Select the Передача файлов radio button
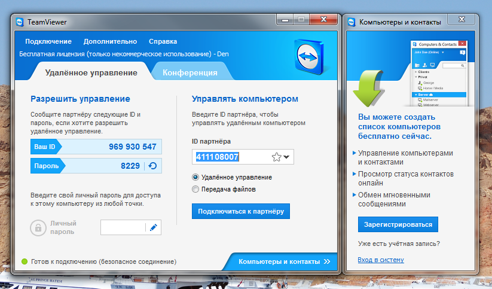Viewport: 492px width, 289px height. click(x=195, y=189)
